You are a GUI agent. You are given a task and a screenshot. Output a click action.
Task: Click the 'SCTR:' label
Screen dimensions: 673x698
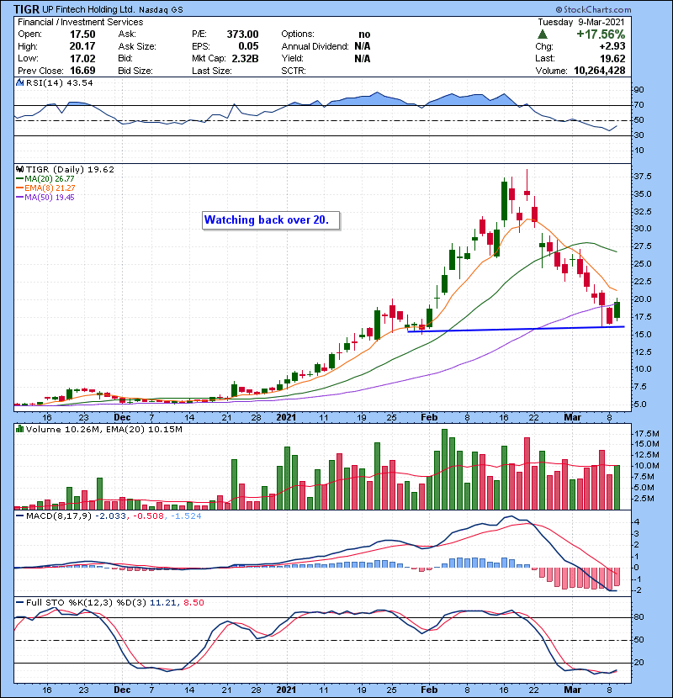(293, 71)
